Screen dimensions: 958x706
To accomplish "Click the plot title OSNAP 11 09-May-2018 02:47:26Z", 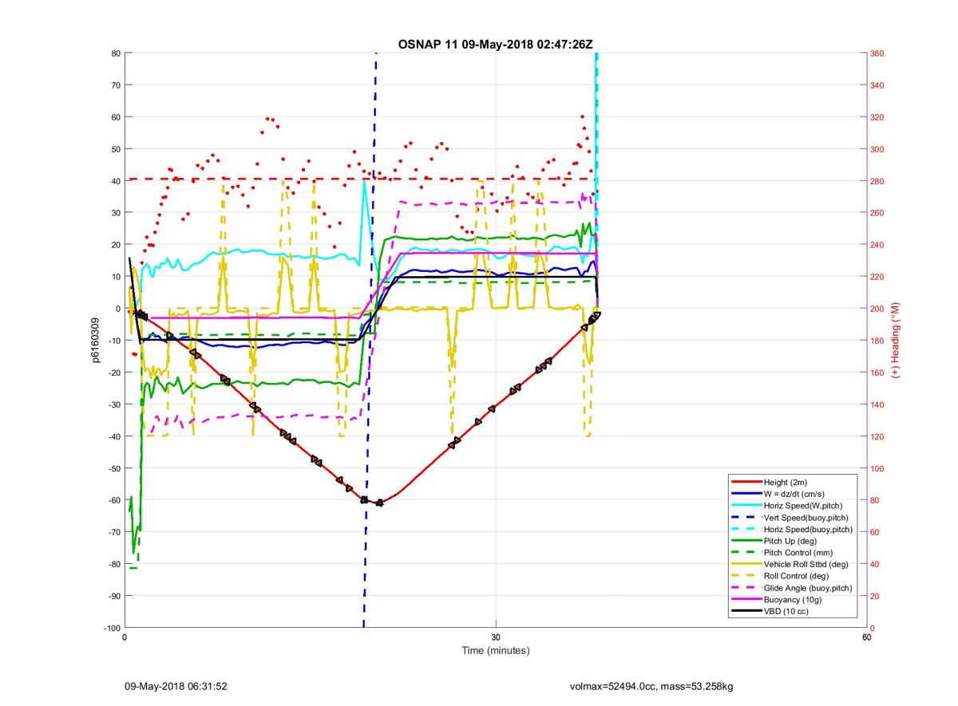I will [495, 44].
